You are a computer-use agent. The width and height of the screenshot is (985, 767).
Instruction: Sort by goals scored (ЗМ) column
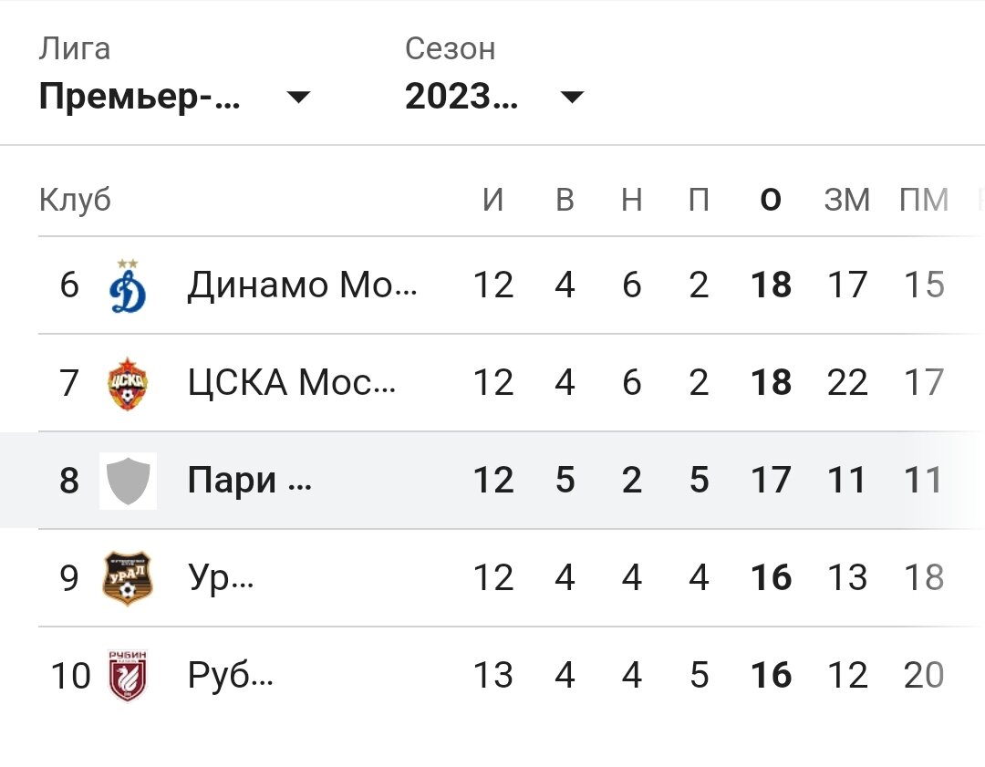tap(847, 199)
